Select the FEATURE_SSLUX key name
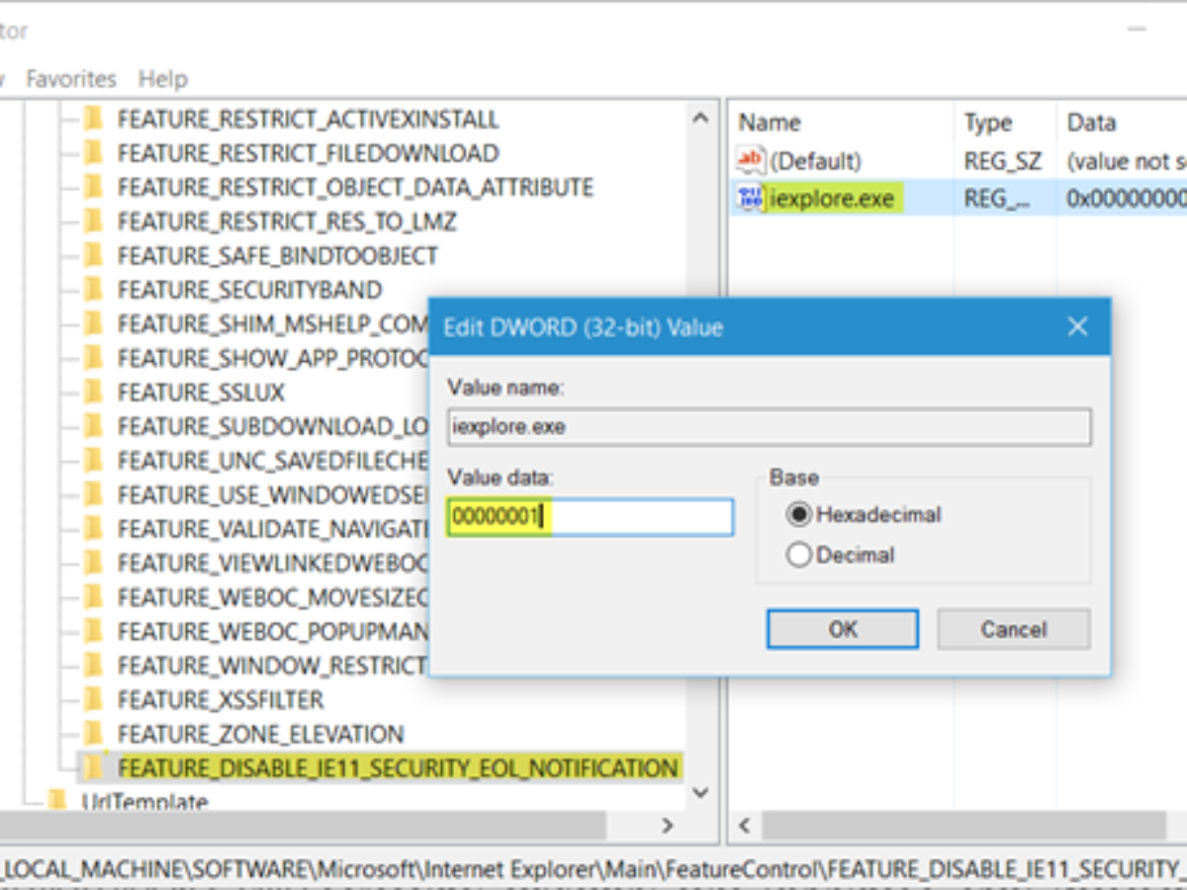This screenshot has height=890, width=1187. [x=201, y=393]
